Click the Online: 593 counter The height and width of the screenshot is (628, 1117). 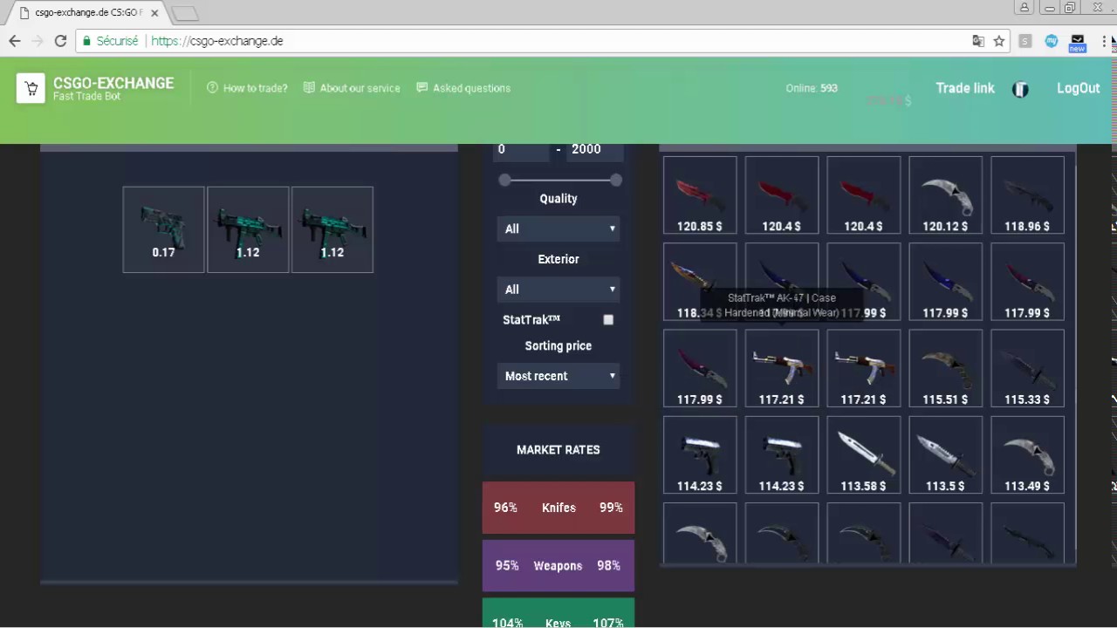[812, 88]
